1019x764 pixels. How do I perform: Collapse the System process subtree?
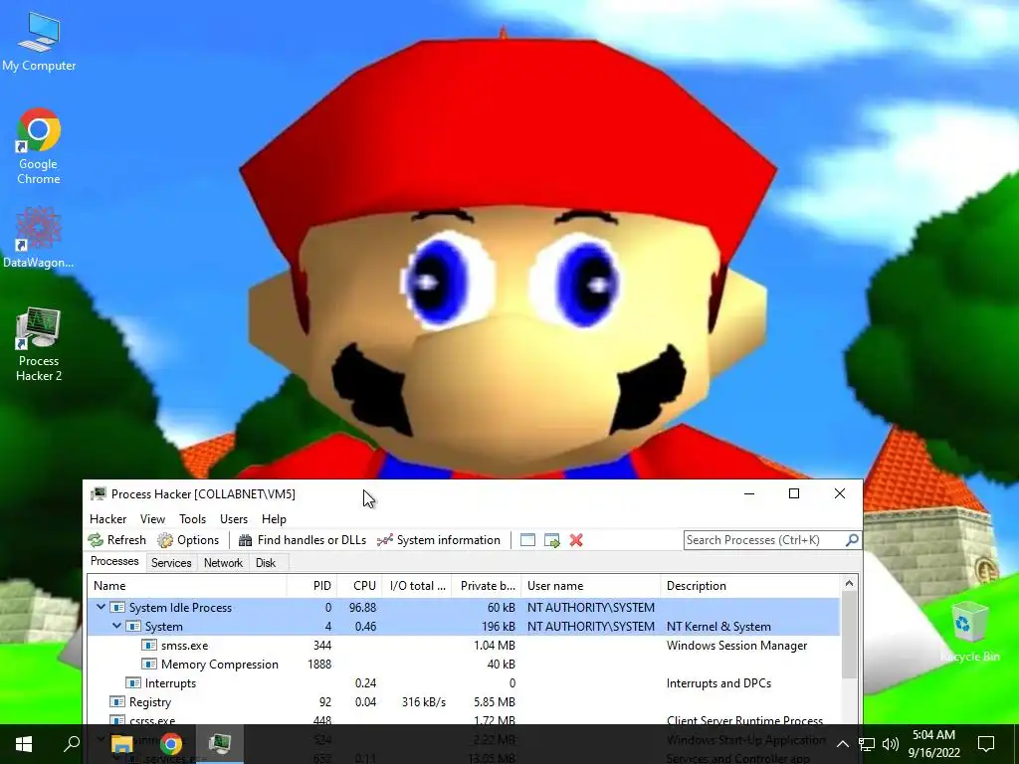coord(117,626)
